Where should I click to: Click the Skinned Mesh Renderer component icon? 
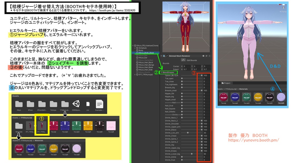coord(164,56)
